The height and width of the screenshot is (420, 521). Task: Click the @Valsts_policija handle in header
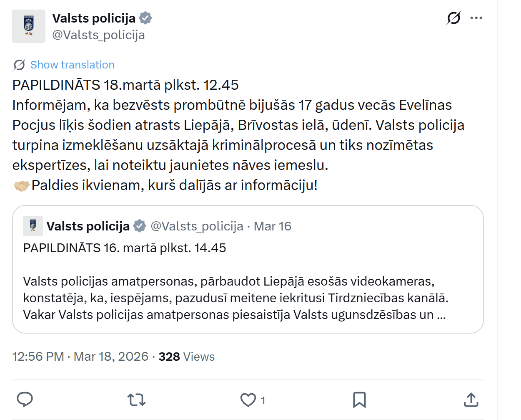[x=98, y=35]
